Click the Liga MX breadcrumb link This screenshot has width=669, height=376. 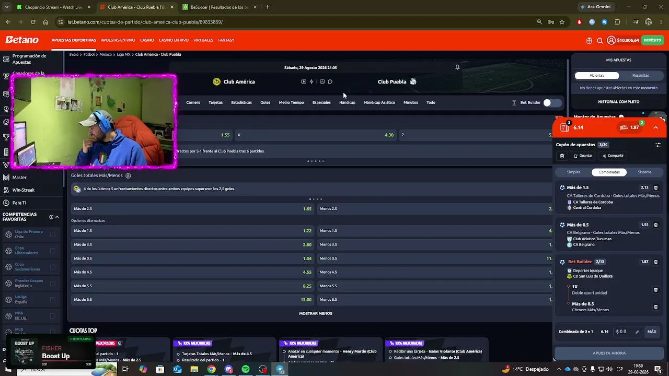click(123, 54)
